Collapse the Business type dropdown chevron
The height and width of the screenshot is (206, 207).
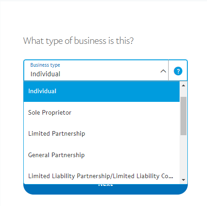coord(163,71)
